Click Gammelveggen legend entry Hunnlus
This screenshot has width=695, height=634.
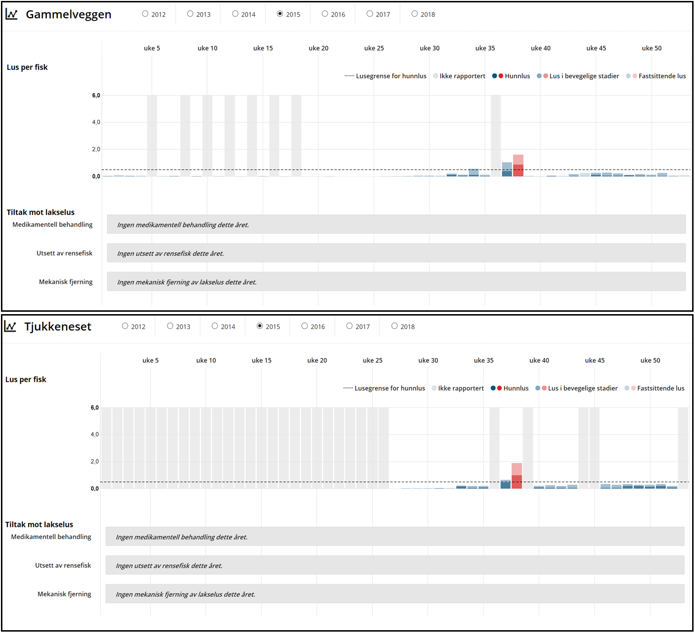pos(511,76)
